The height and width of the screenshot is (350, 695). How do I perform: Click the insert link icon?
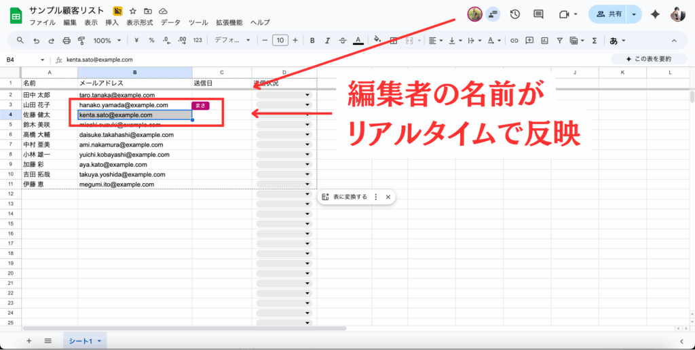[514, 41]
